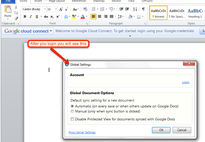
Task: Close the Global Settings dialog
Action: click(189, 63)
